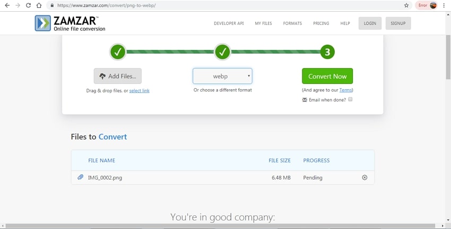Remove IMG_0002.png using the circled X icon
The width and height of the screenshot is (451, 229).
365,177
